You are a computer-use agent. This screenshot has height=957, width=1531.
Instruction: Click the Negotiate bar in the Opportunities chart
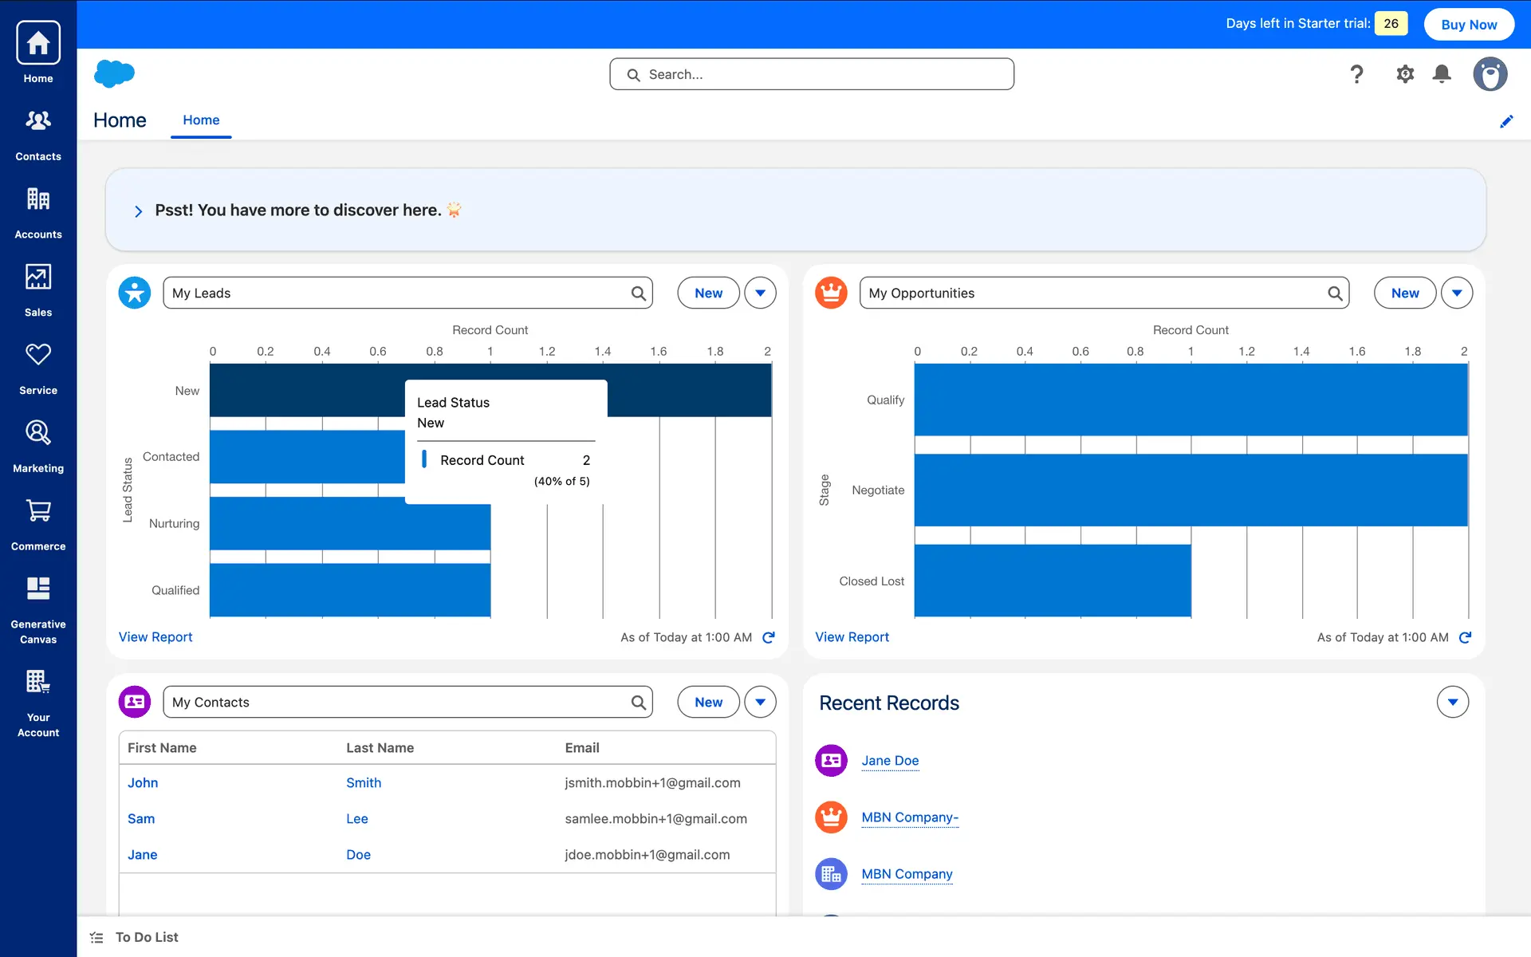(x=1190, y=490)
